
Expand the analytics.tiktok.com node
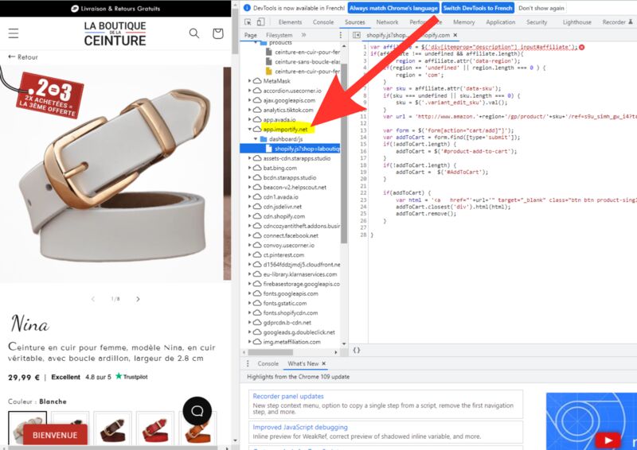coord(249,110)
